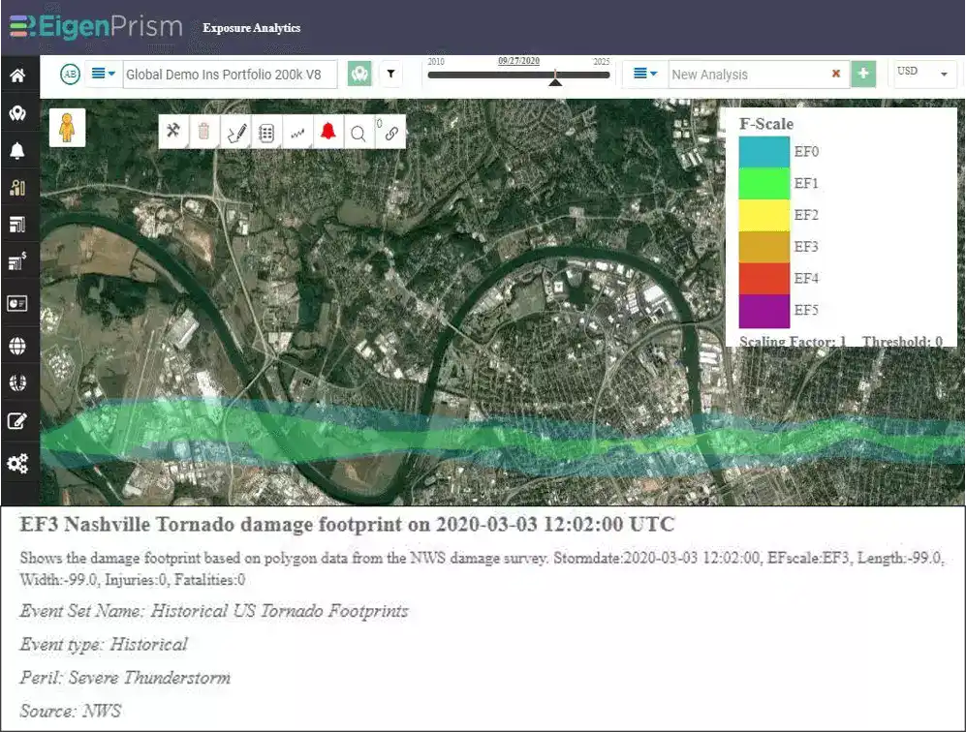Expand the portfolio list dropdown menu
Screen dimensions: 966x732
point(103,74)
